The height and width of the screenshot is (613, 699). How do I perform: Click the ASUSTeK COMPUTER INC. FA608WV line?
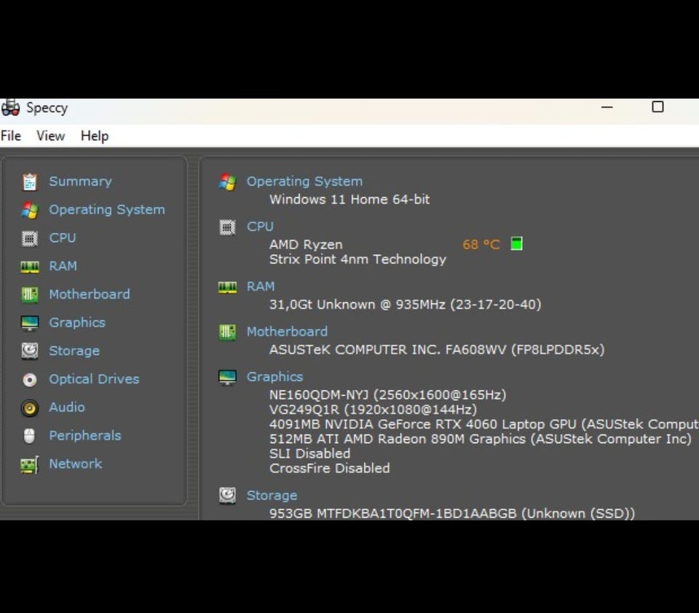[437, 349]
